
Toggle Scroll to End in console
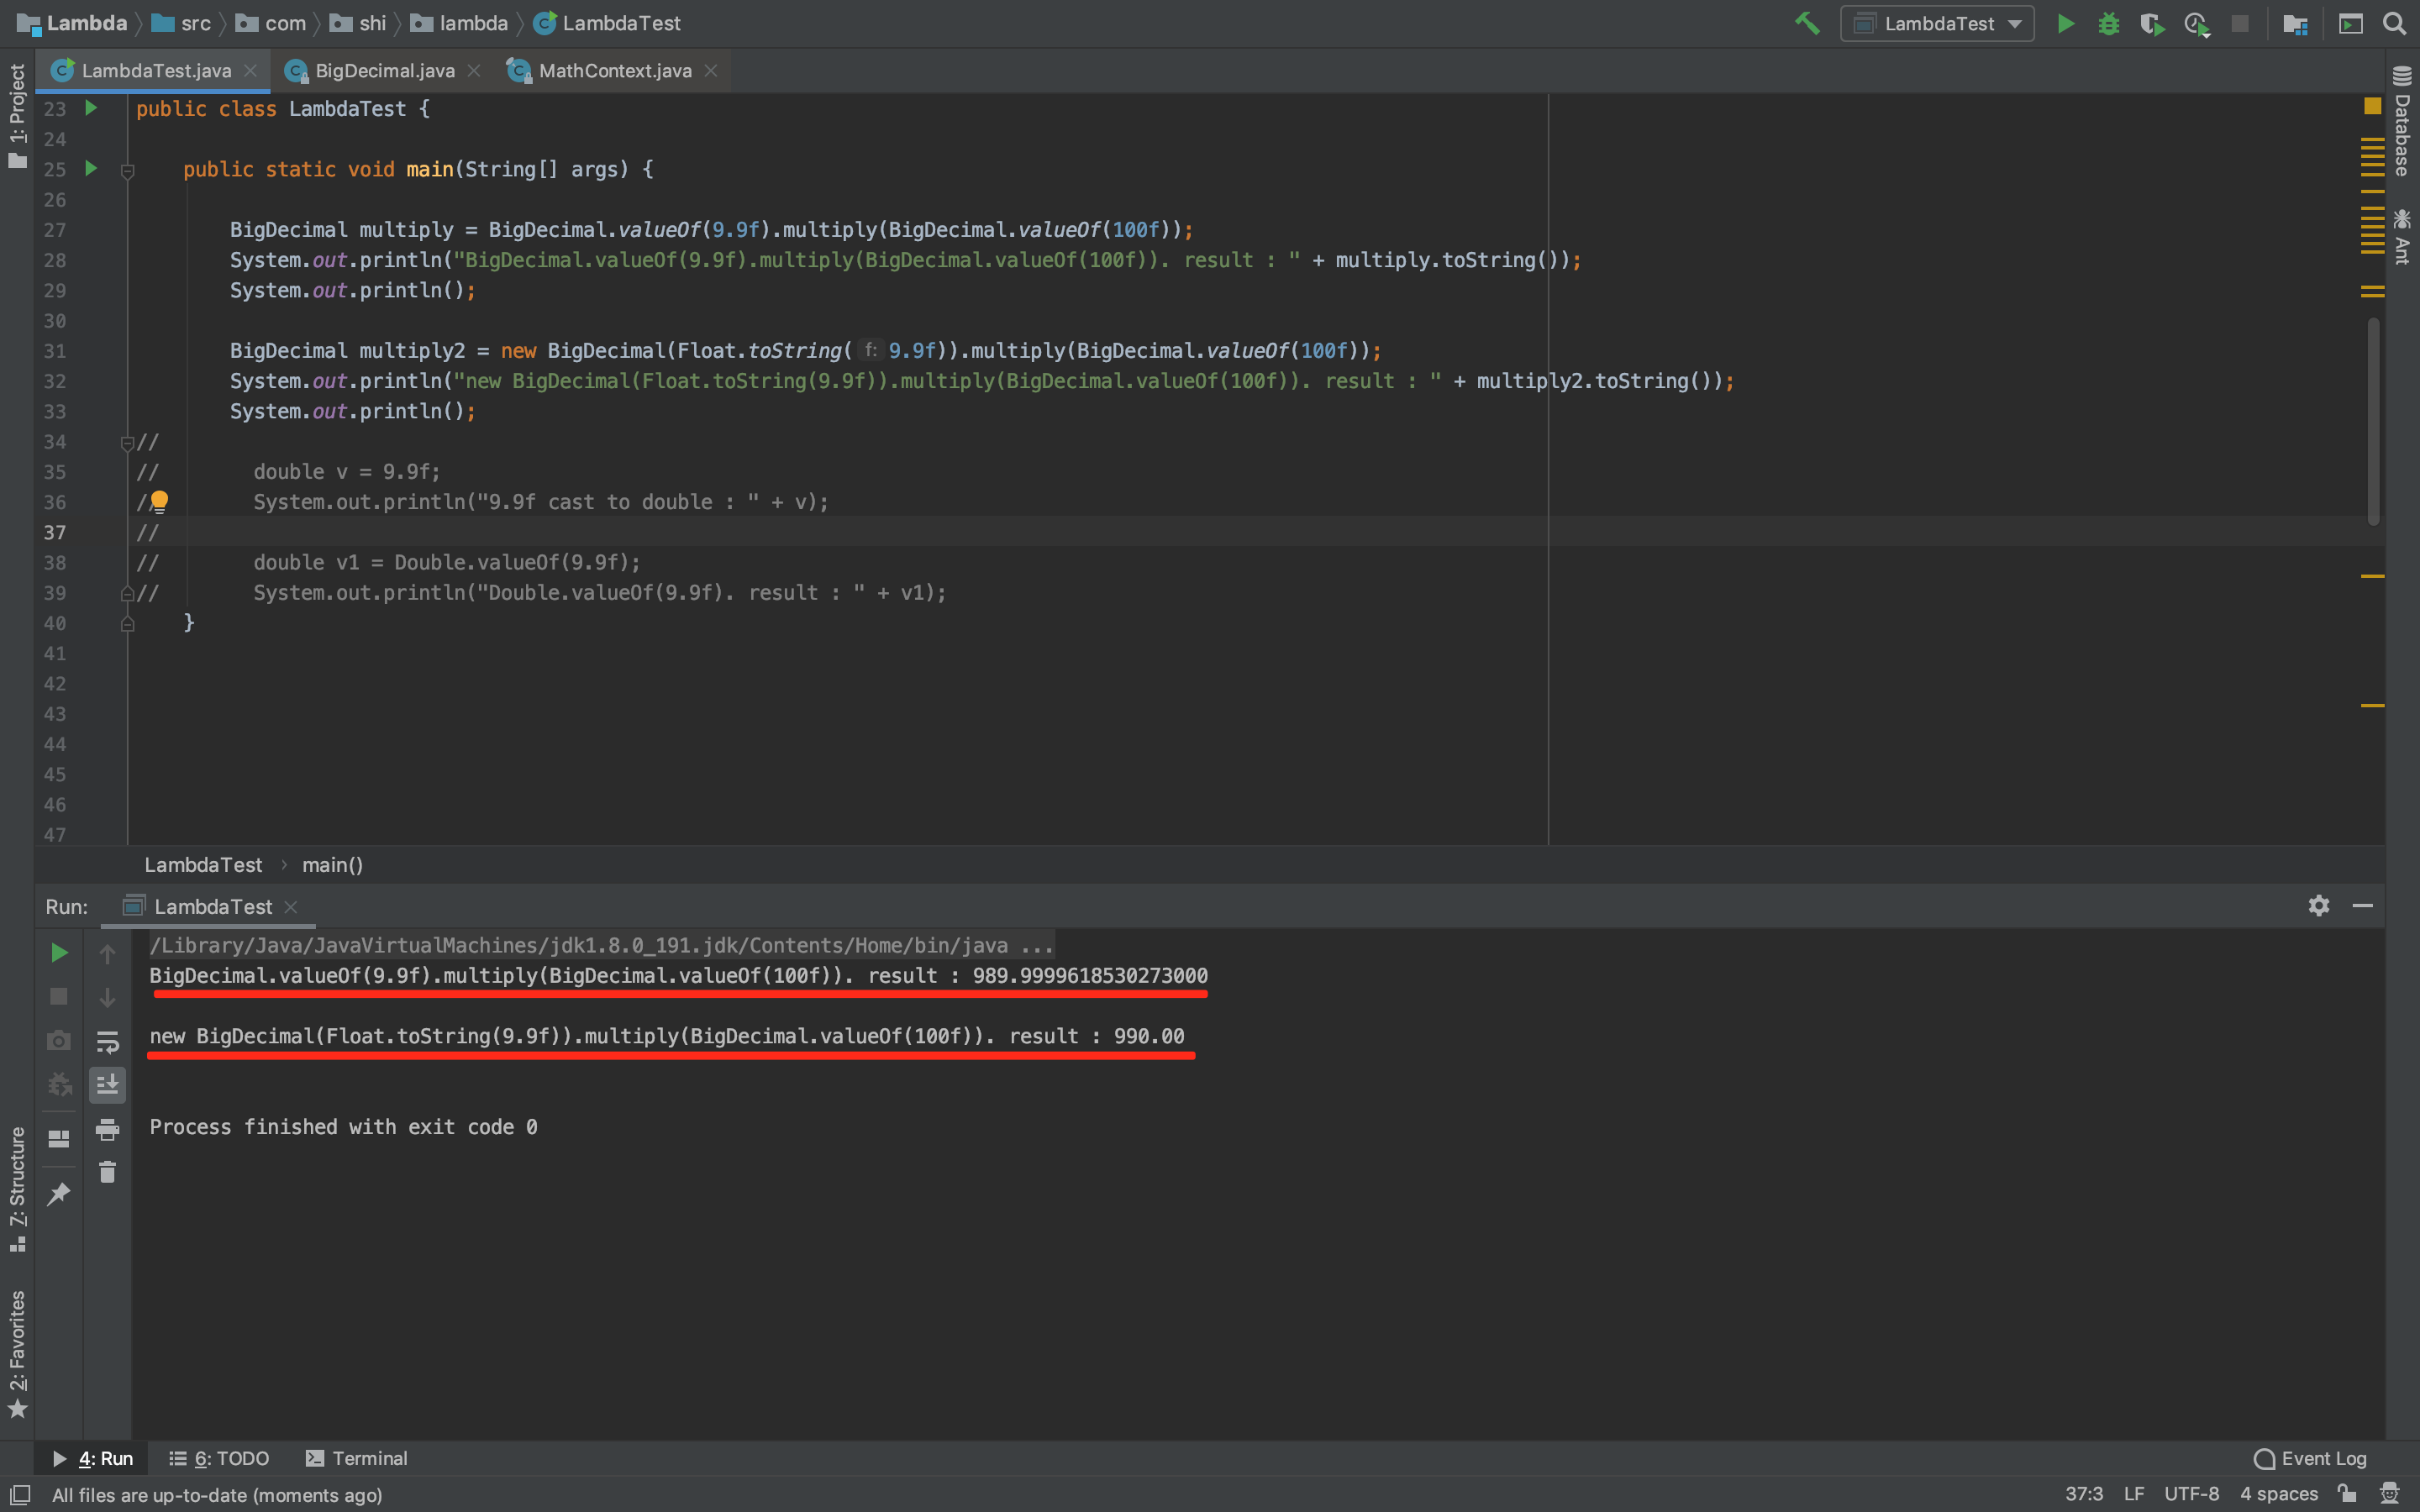(x=107, y=1085)
